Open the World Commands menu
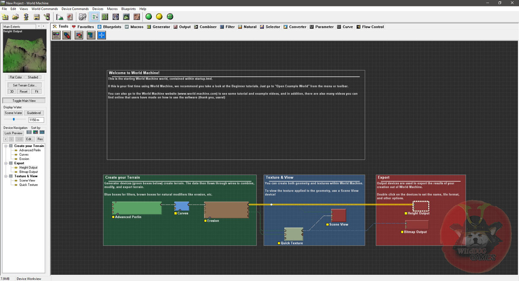 coord(45,9)
